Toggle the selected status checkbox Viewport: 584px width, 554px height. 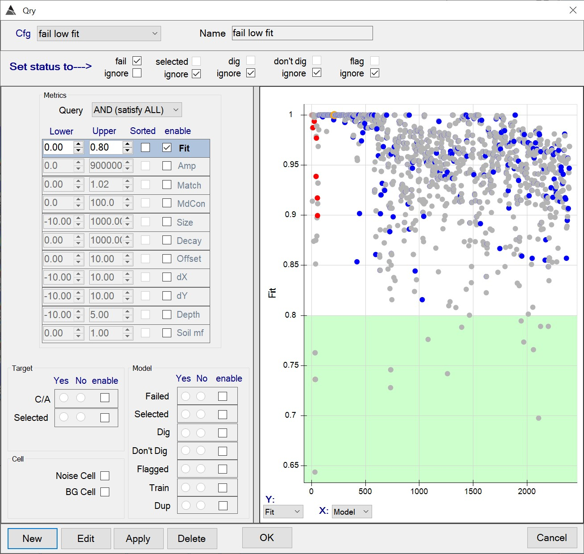pos(196,61)
